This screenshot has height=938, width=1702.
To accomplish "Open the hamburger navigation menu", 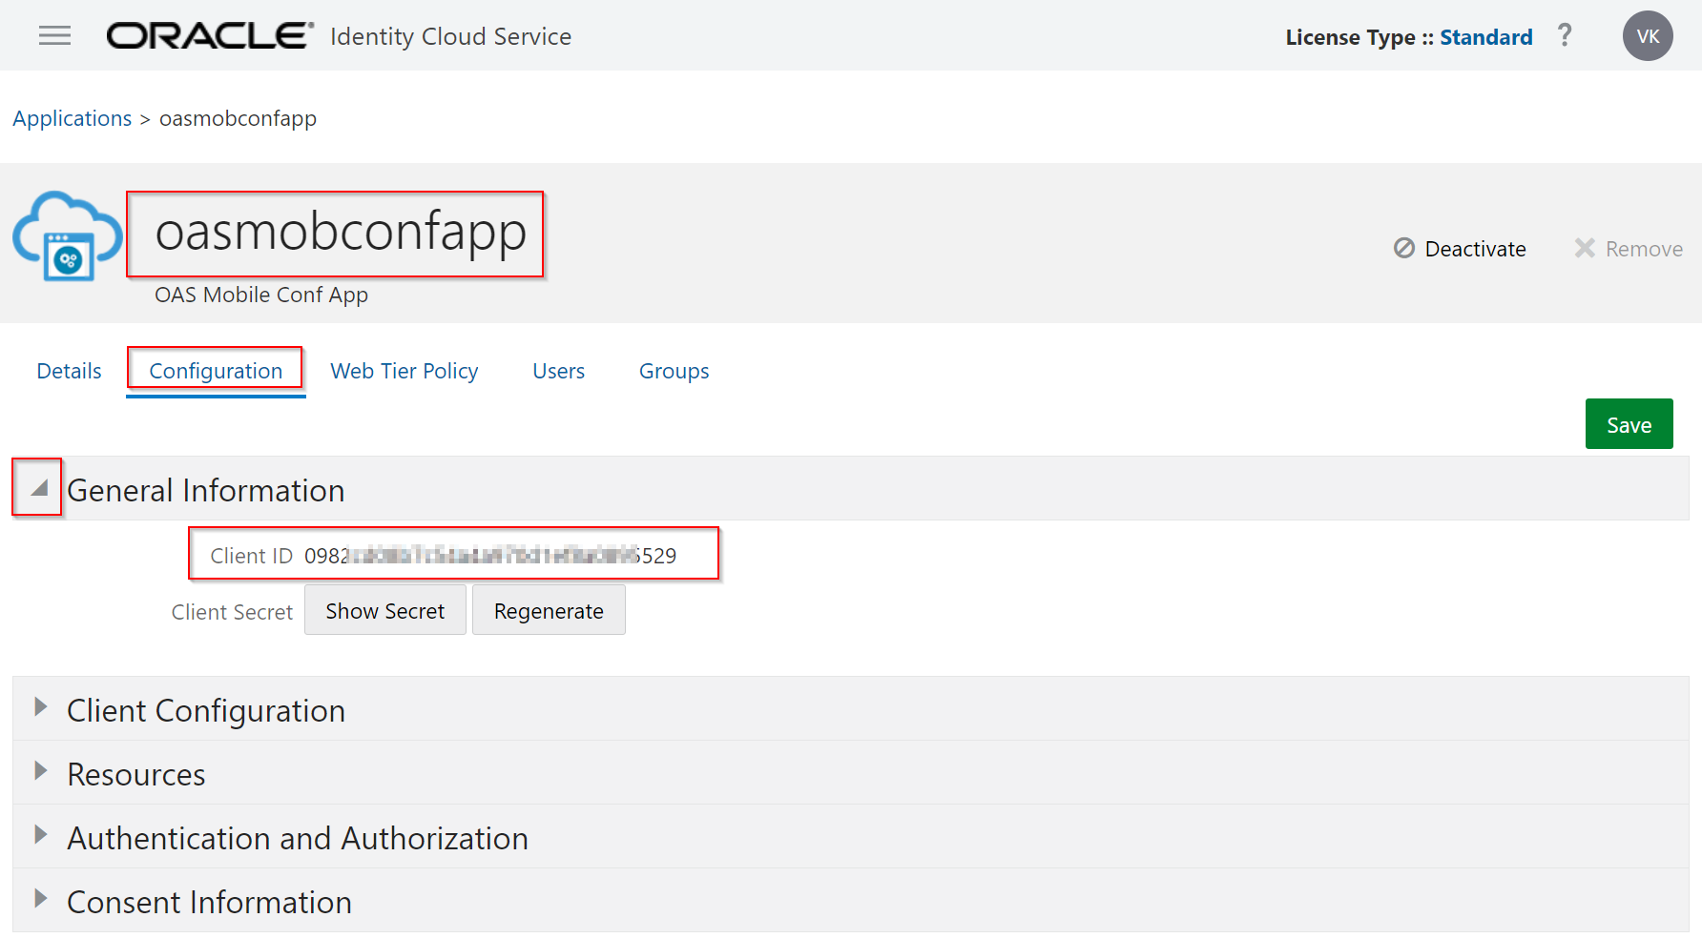I will click(x=54, y=36).
